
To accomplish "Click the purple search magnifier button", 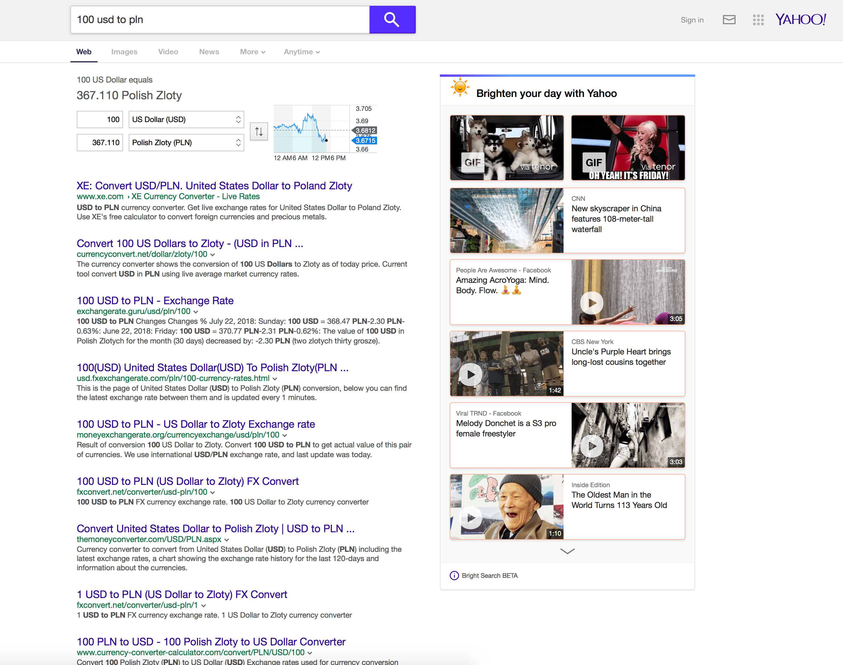I will (x=392, y=19).
